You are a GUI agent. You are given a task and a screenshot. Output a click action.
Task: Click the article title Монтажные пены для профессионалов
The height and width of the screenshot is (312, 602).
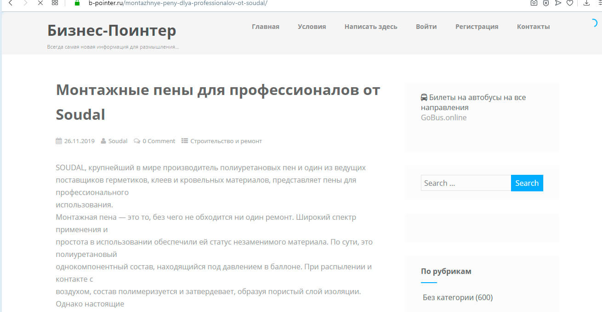[218, 102]
